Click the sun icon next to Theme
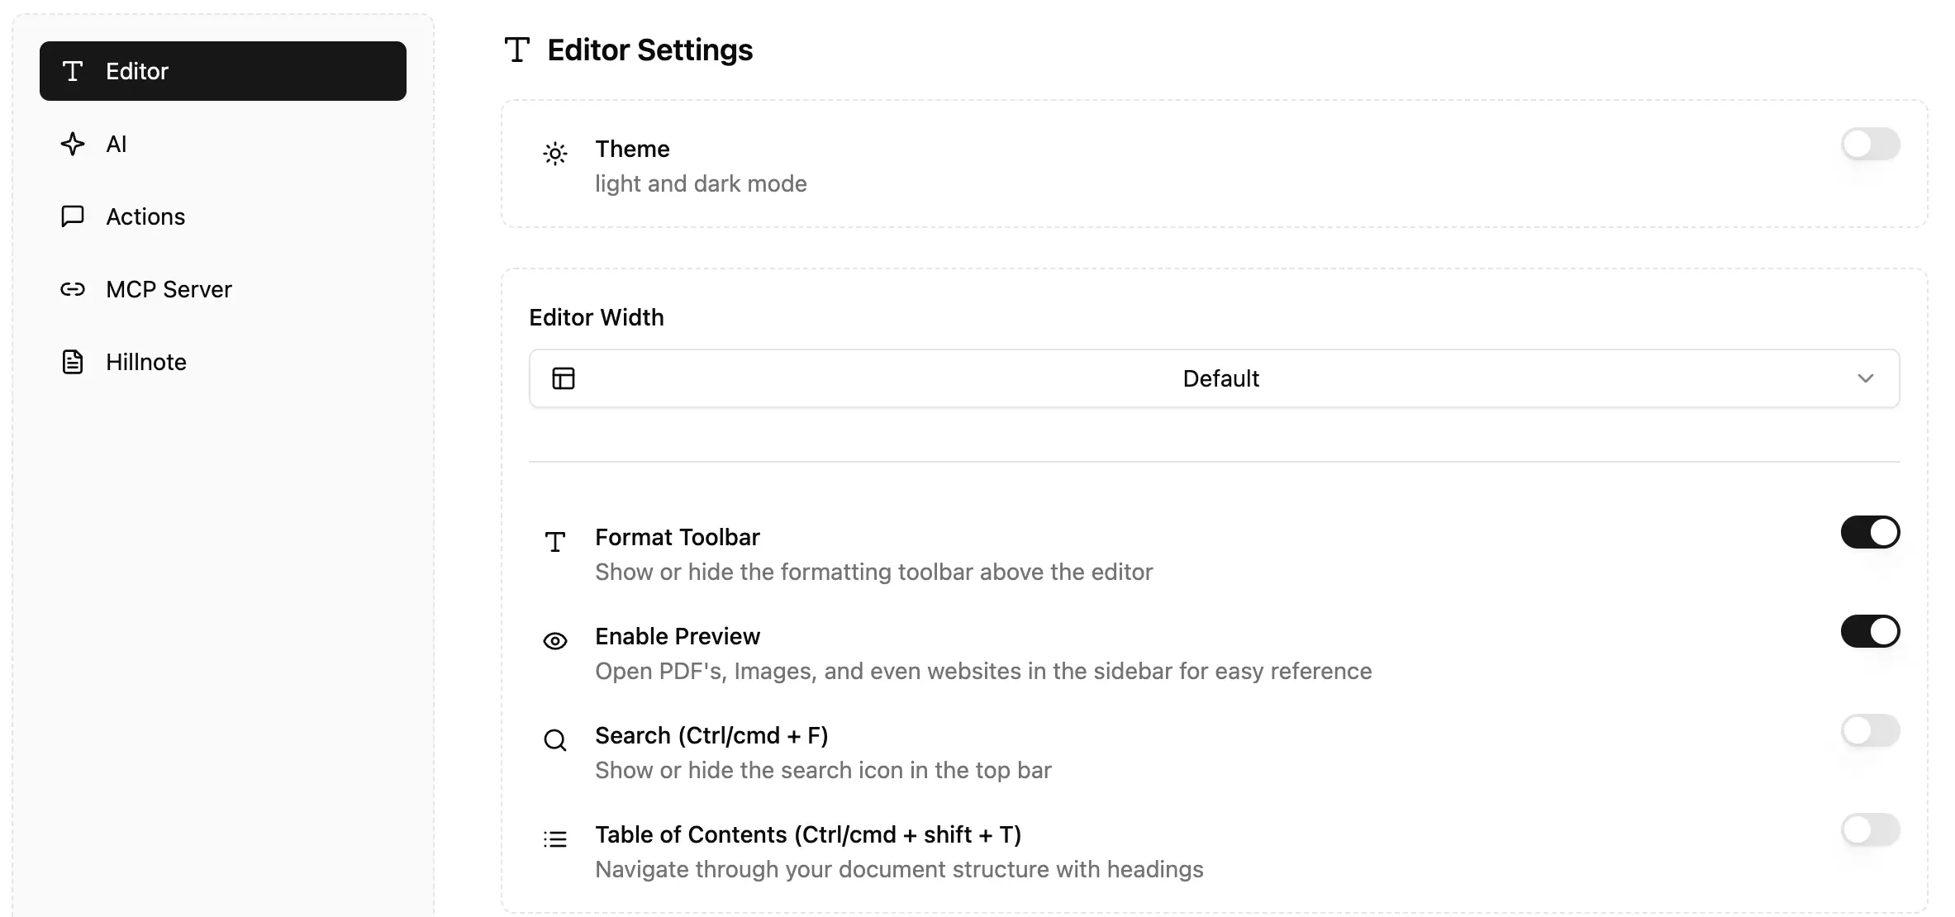 pos(555,154)
